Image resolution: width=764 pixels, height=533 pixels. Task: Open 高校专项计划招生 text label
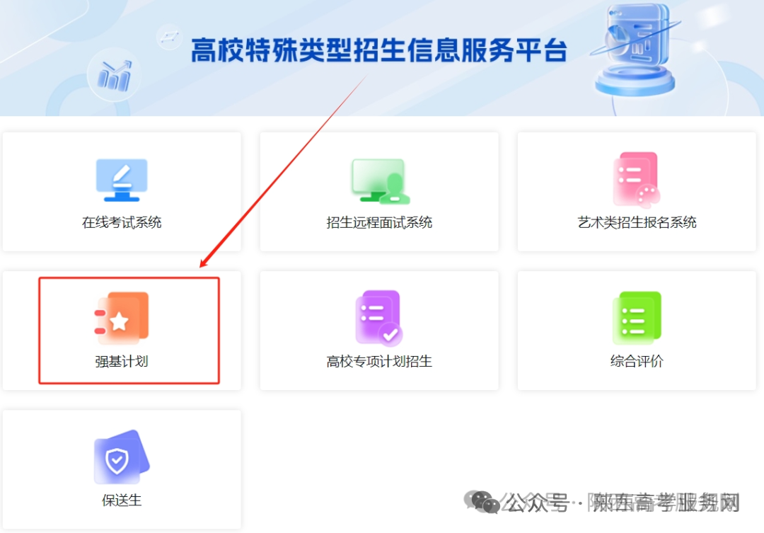pos(379,361)
